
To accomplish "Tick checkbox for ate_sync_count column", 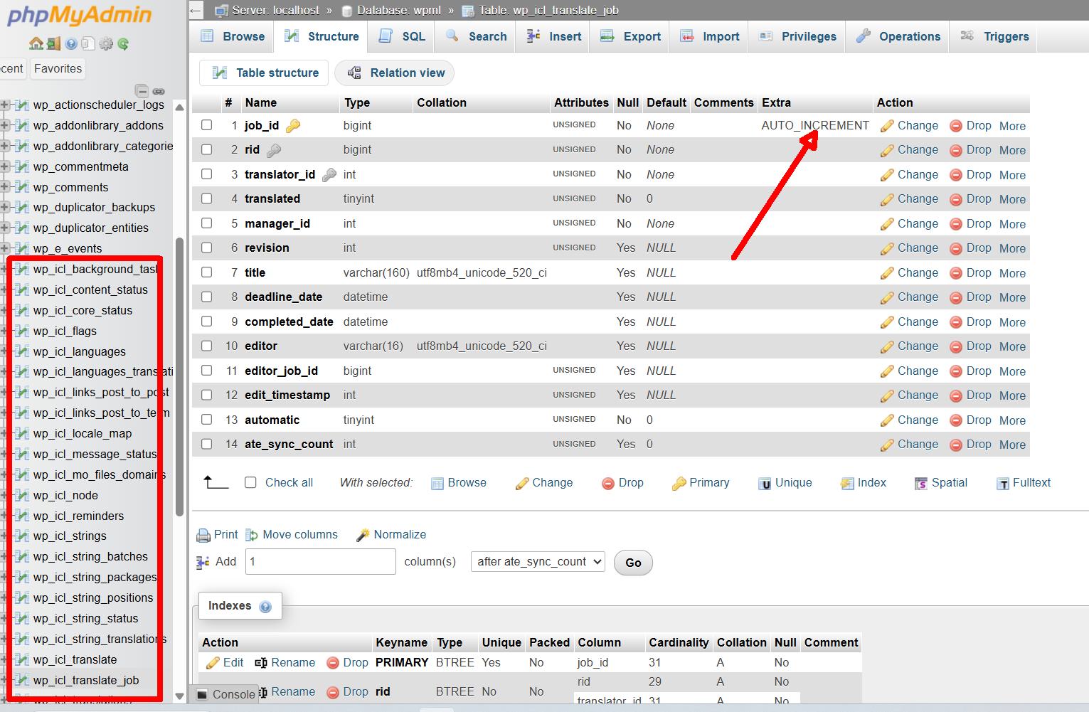I will [x=207, y=444].
